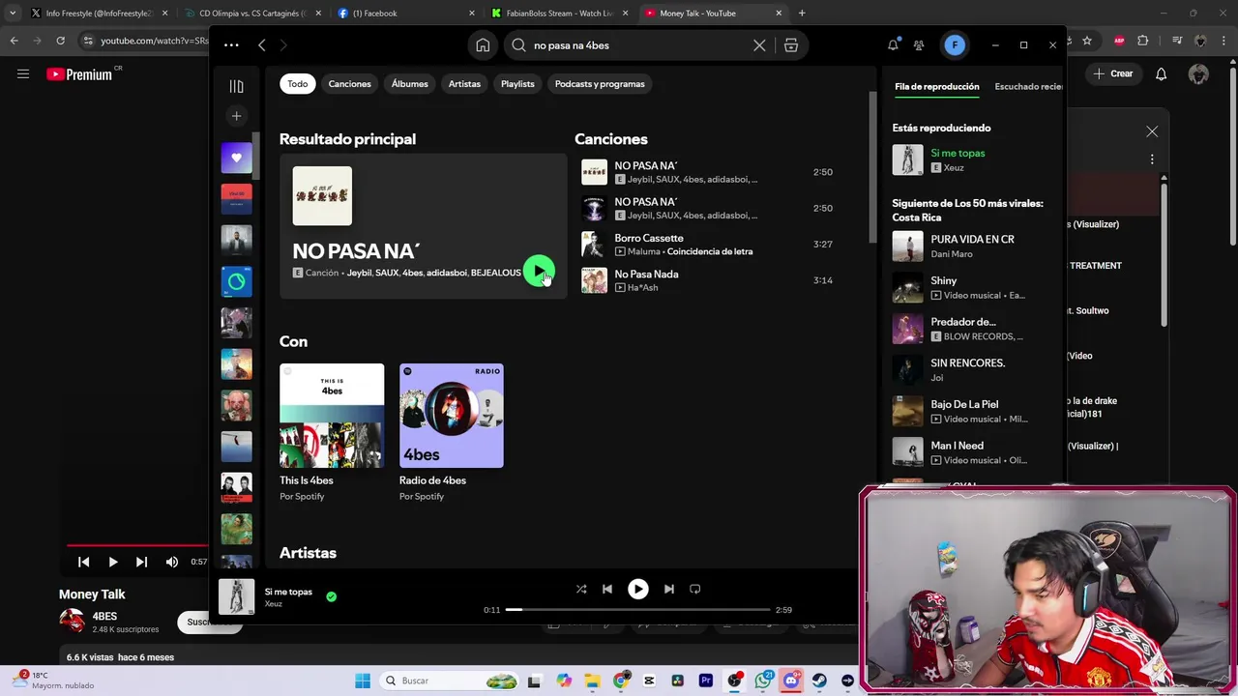The height and width of the screenshot is (696, 1238).
Task: Click YouTube Crear button
Action: (1113, 73)
